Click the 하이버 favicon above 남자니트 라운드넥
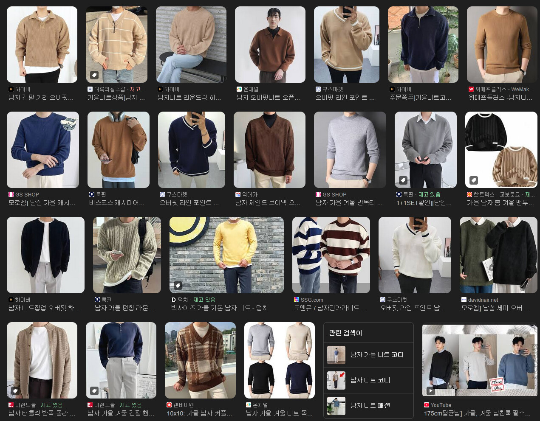Image resolution: width=540 pixels, height=421 pixels. (x=160, y=89)
